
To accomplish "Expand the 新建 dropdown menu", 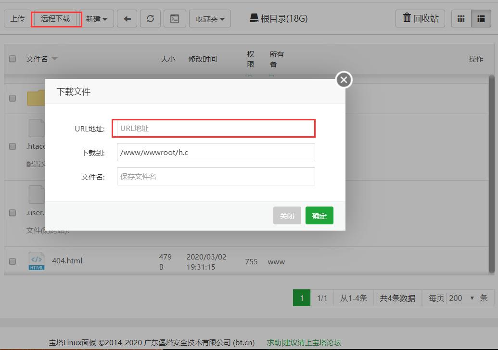I will click(96, 18).
